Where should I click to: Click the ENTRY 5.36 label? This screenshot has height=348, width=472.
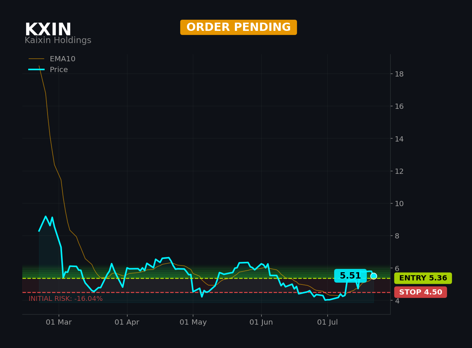[423, 278]
